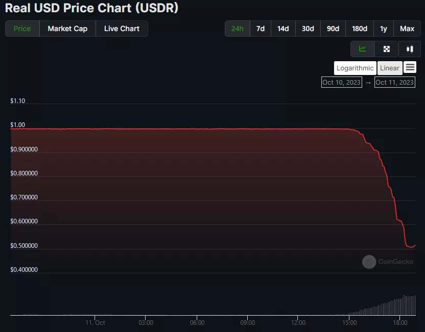
Task: Open the chart hamburger menu
Action: coord(410,67)
